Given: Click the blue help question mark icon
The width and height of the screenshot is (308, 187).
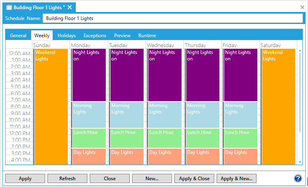Looking at the screenshot, I should click(297, 178).
